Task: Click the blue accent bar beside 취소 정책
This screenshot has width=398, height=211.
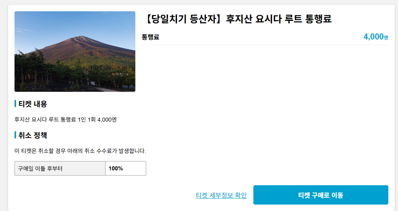Action: pos(15,135)
